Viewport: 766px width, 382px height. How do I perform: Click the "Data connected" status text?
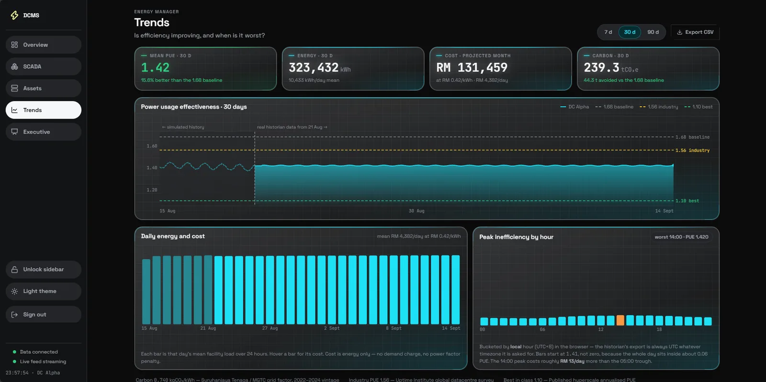[x=39, y=352]
